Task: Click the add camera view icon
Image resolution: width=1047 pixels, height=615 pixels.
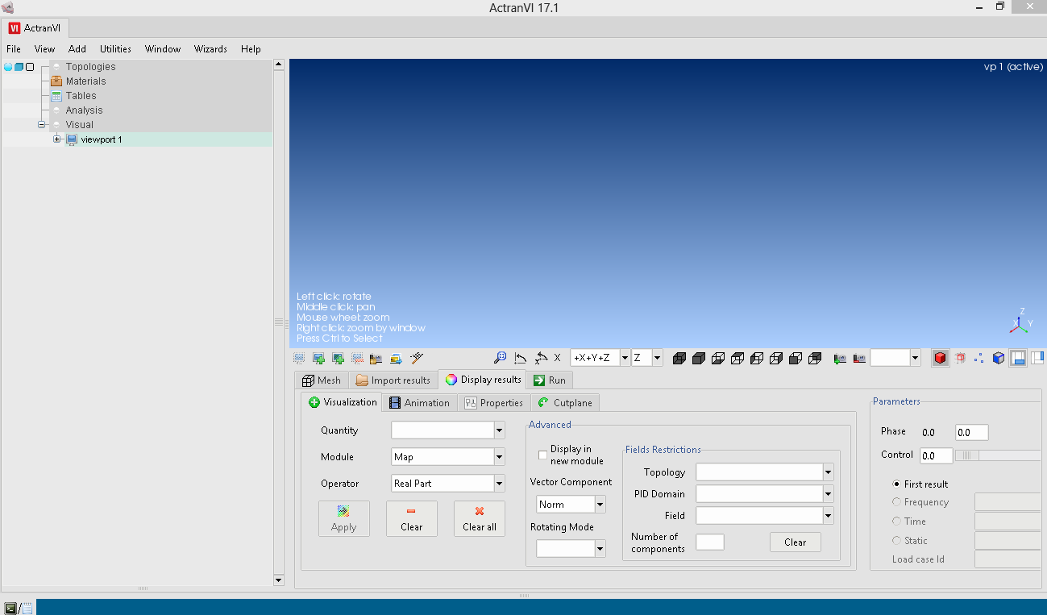Action: coord(838,358)
